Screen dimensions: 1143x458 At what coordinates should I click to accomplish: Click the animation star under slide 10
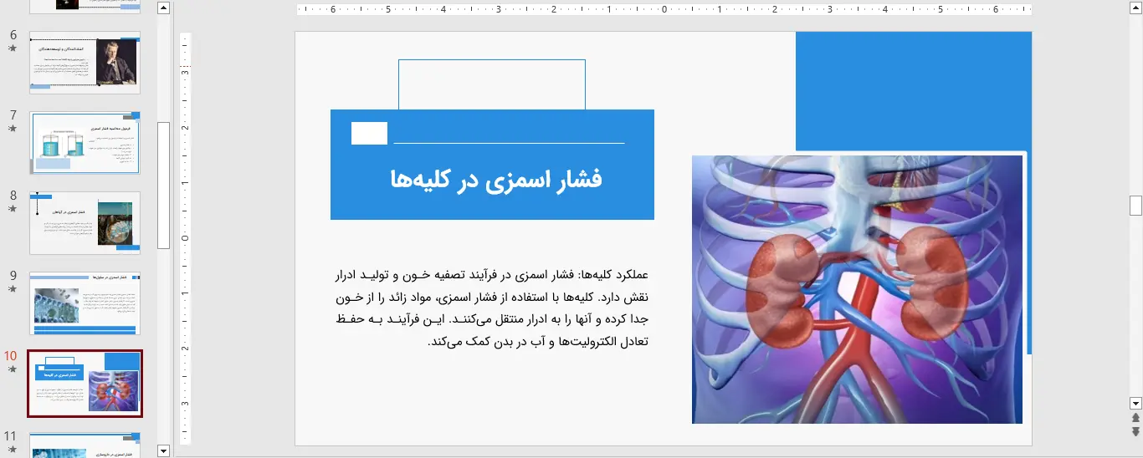click(x=13, y=369)
